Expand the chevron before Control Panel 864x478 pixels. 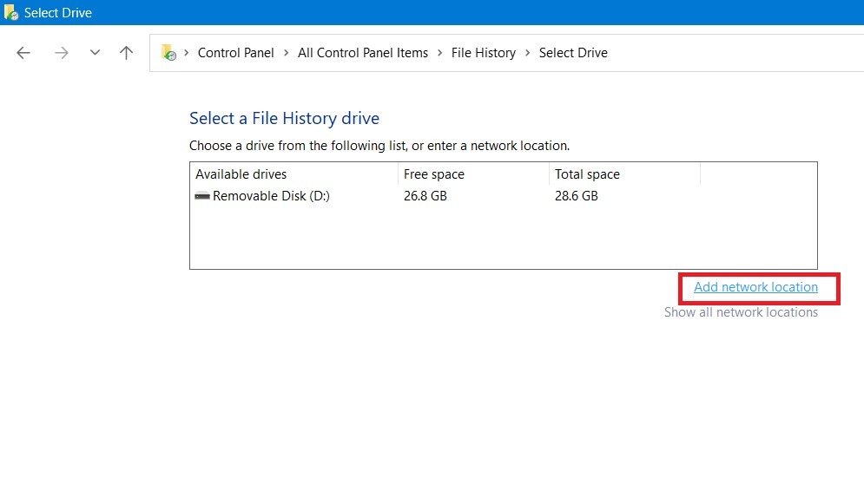click(x=187, y=53)
